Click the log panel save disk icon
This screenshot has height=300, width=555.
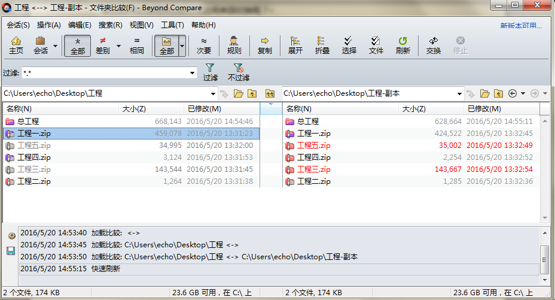11,251
